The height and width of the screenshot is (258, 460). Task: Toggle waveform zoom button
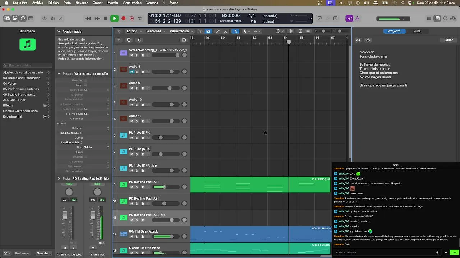pos(291,31)
